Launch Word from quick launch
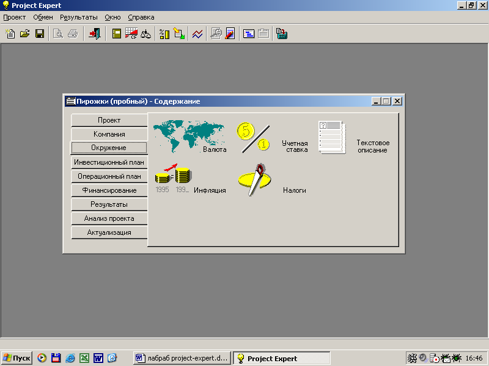 pyautogui.click(x=98, y=358)
